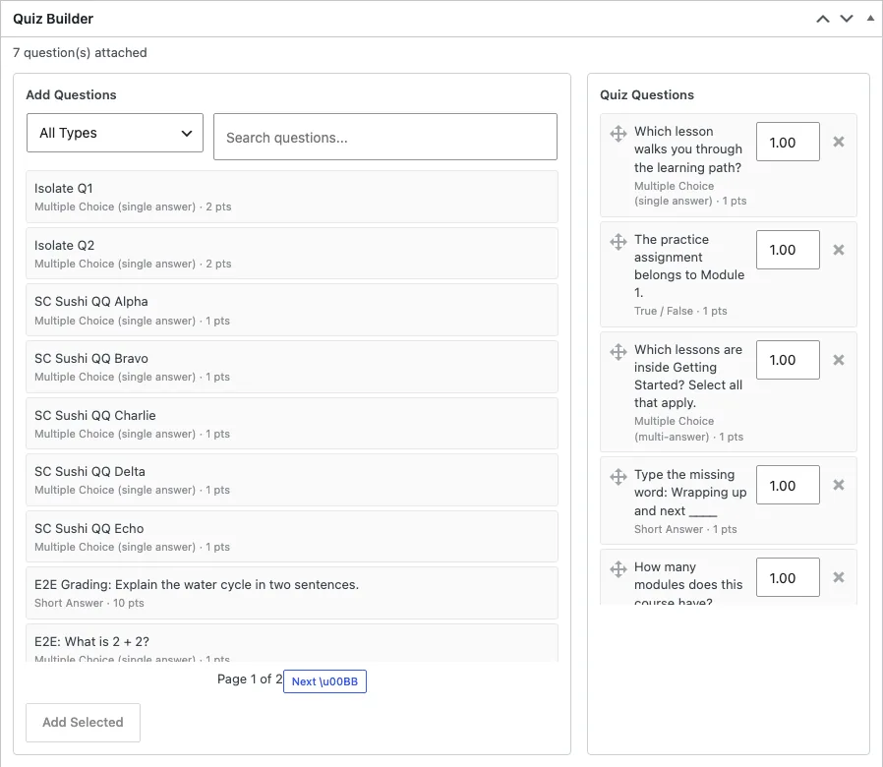Remove the learning path question

pos(839,142)
